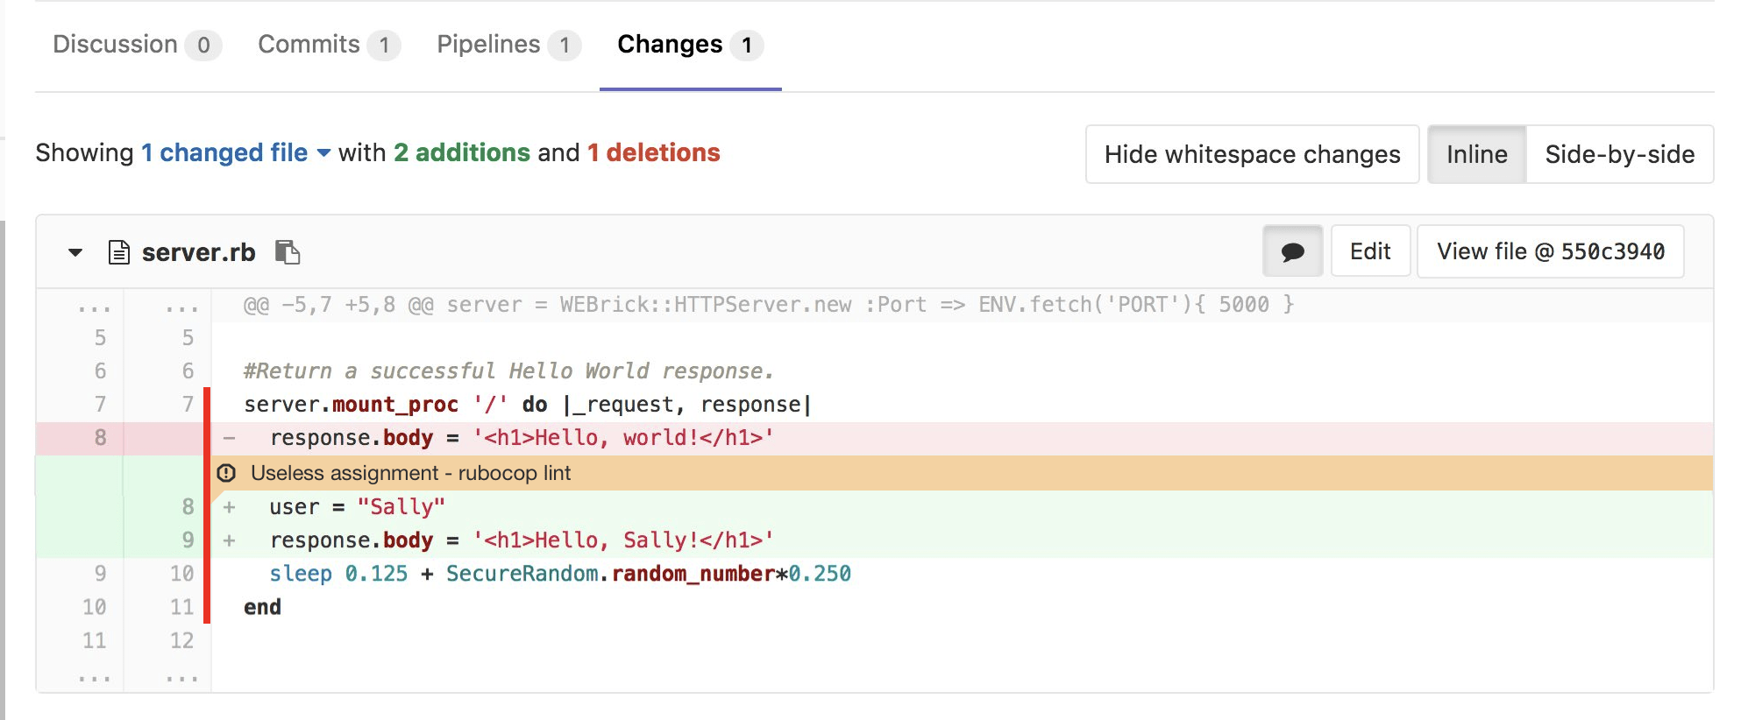The width and height of the screenshot is (1741, 720).
Task: Click the #Return a successful Hello World comment
Action: click(508, 371)
